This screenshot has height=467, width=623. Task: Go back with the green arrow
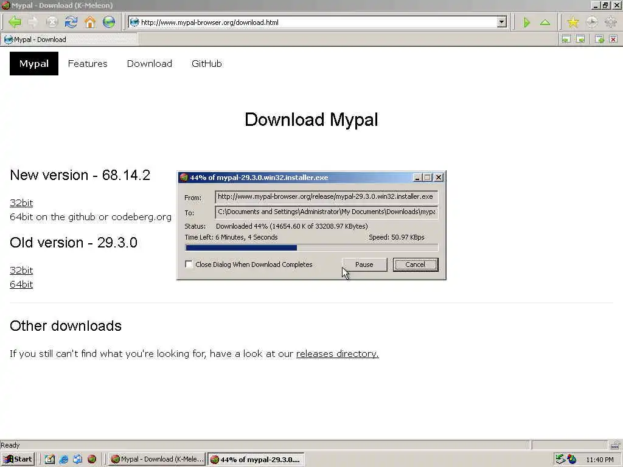[15, 22]
